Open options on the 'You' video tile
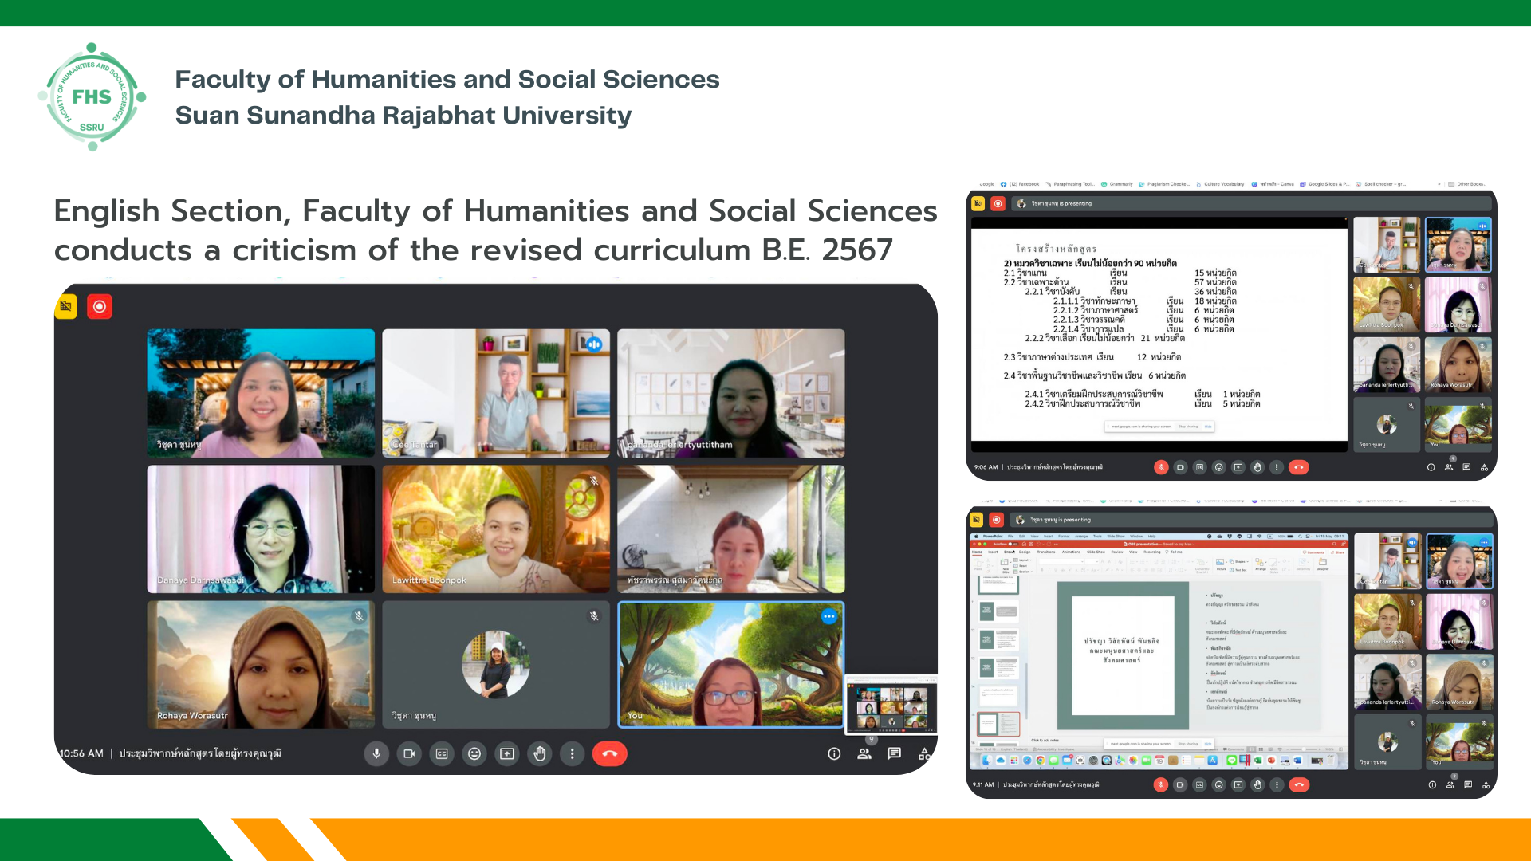 (829, 616)
